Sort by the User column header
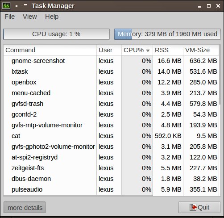The width and height of the screenshot is (224, 218). tap(109, 50)
